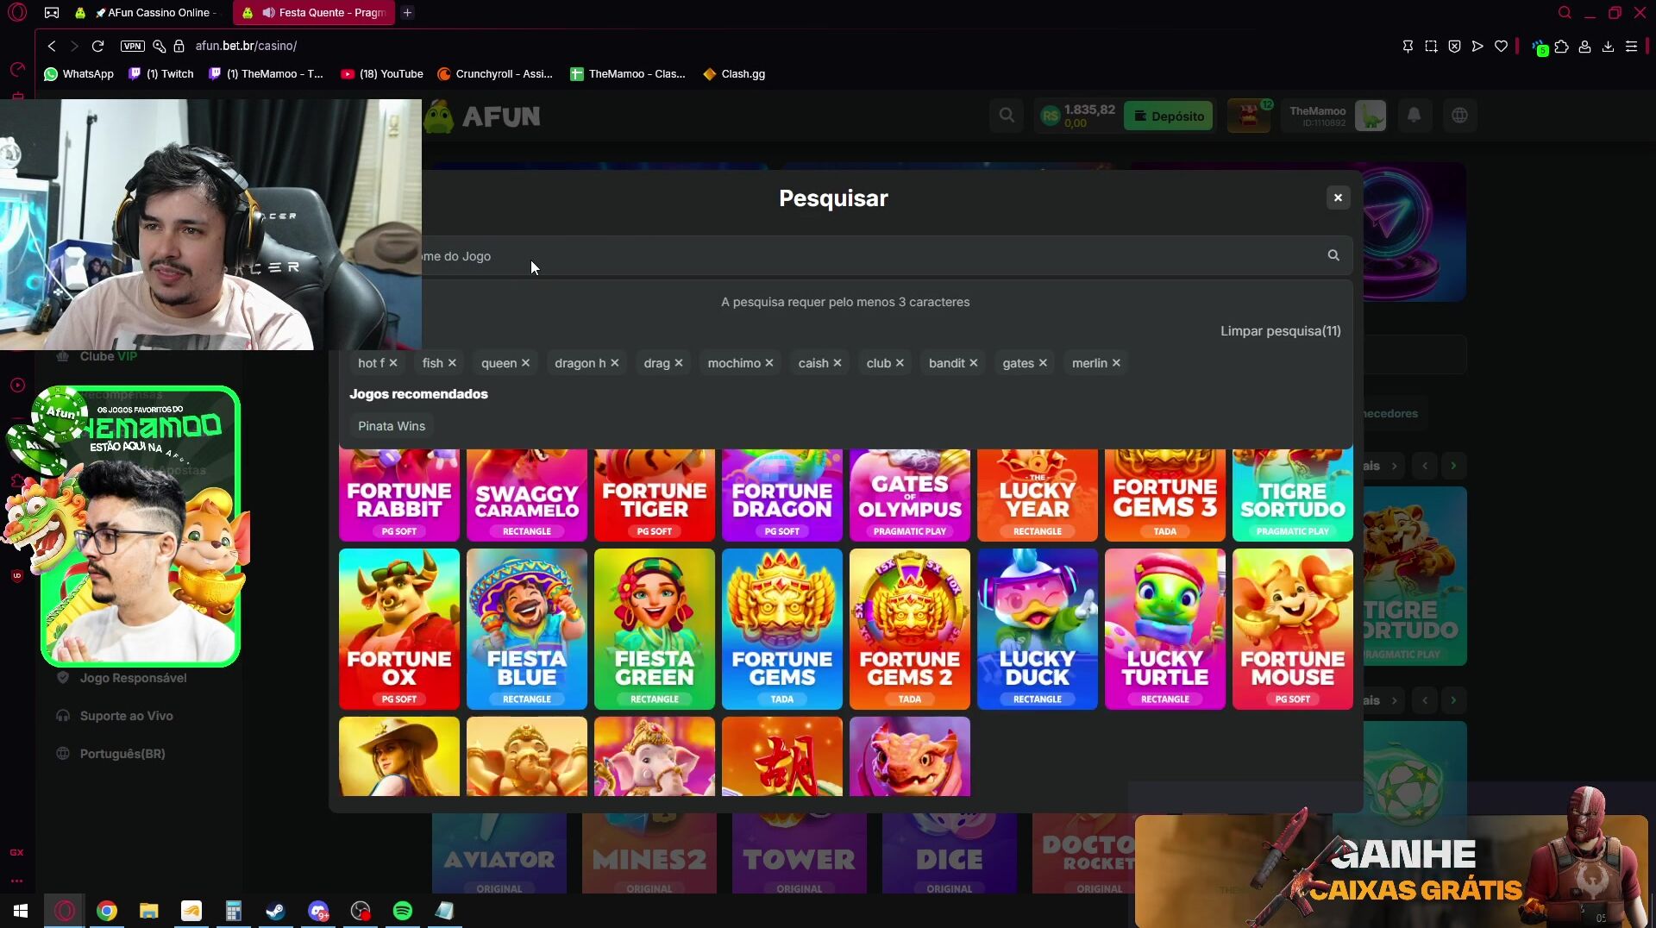Open the Crunchyroll bookmark
Viewport: 1656px width, 928px height.
click(x=495, y=74)
